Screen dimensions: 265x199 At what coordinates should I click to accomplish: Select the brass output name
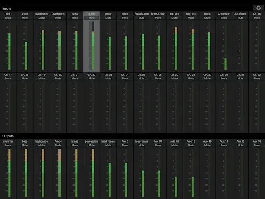click(75, 141)
